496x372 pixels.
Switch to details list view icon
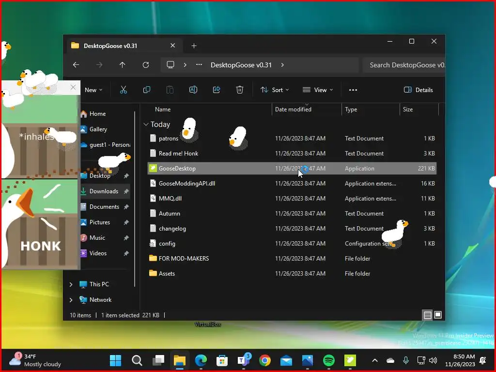pyautogui.click(x=427, y=315)
